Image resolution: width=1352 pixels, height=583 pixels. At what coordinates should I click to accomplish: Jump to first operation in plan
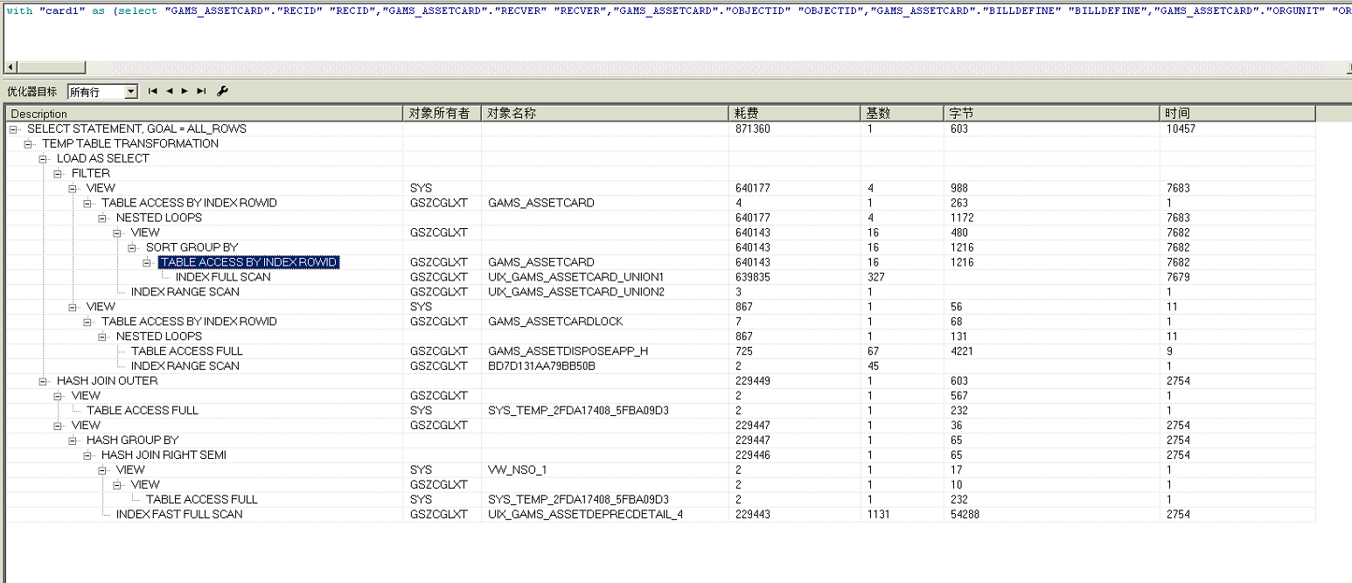(153, 91)
